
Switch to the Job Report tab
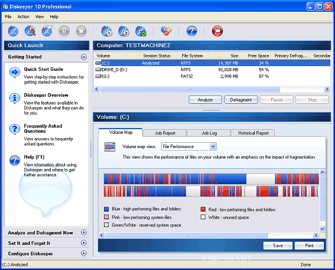[x=165, y=133]
